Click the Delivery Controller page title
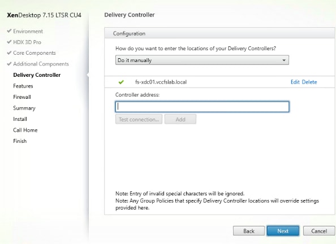 click(x=129, y=15)
